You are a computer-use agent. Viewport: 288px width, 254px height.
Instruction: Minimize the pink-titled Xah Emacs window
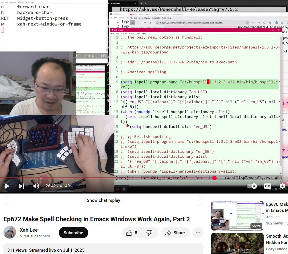(x=267, y=30)
